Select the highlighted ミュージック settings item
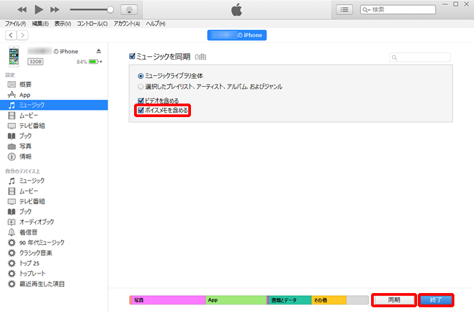Screen dimensions: 474x312 coord(53,105)
